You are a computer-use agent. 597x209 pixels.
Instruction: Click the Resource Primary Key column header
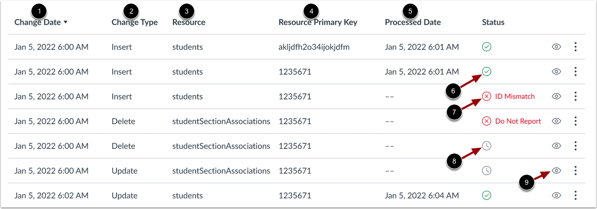tap(318, 22)
